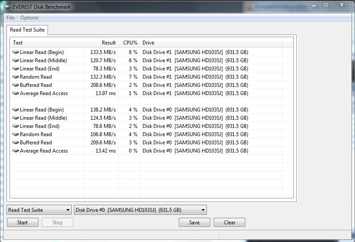
Task: Click drive icon of Disk Drive #0 Linear Read (Begin)
Action: 16,110
